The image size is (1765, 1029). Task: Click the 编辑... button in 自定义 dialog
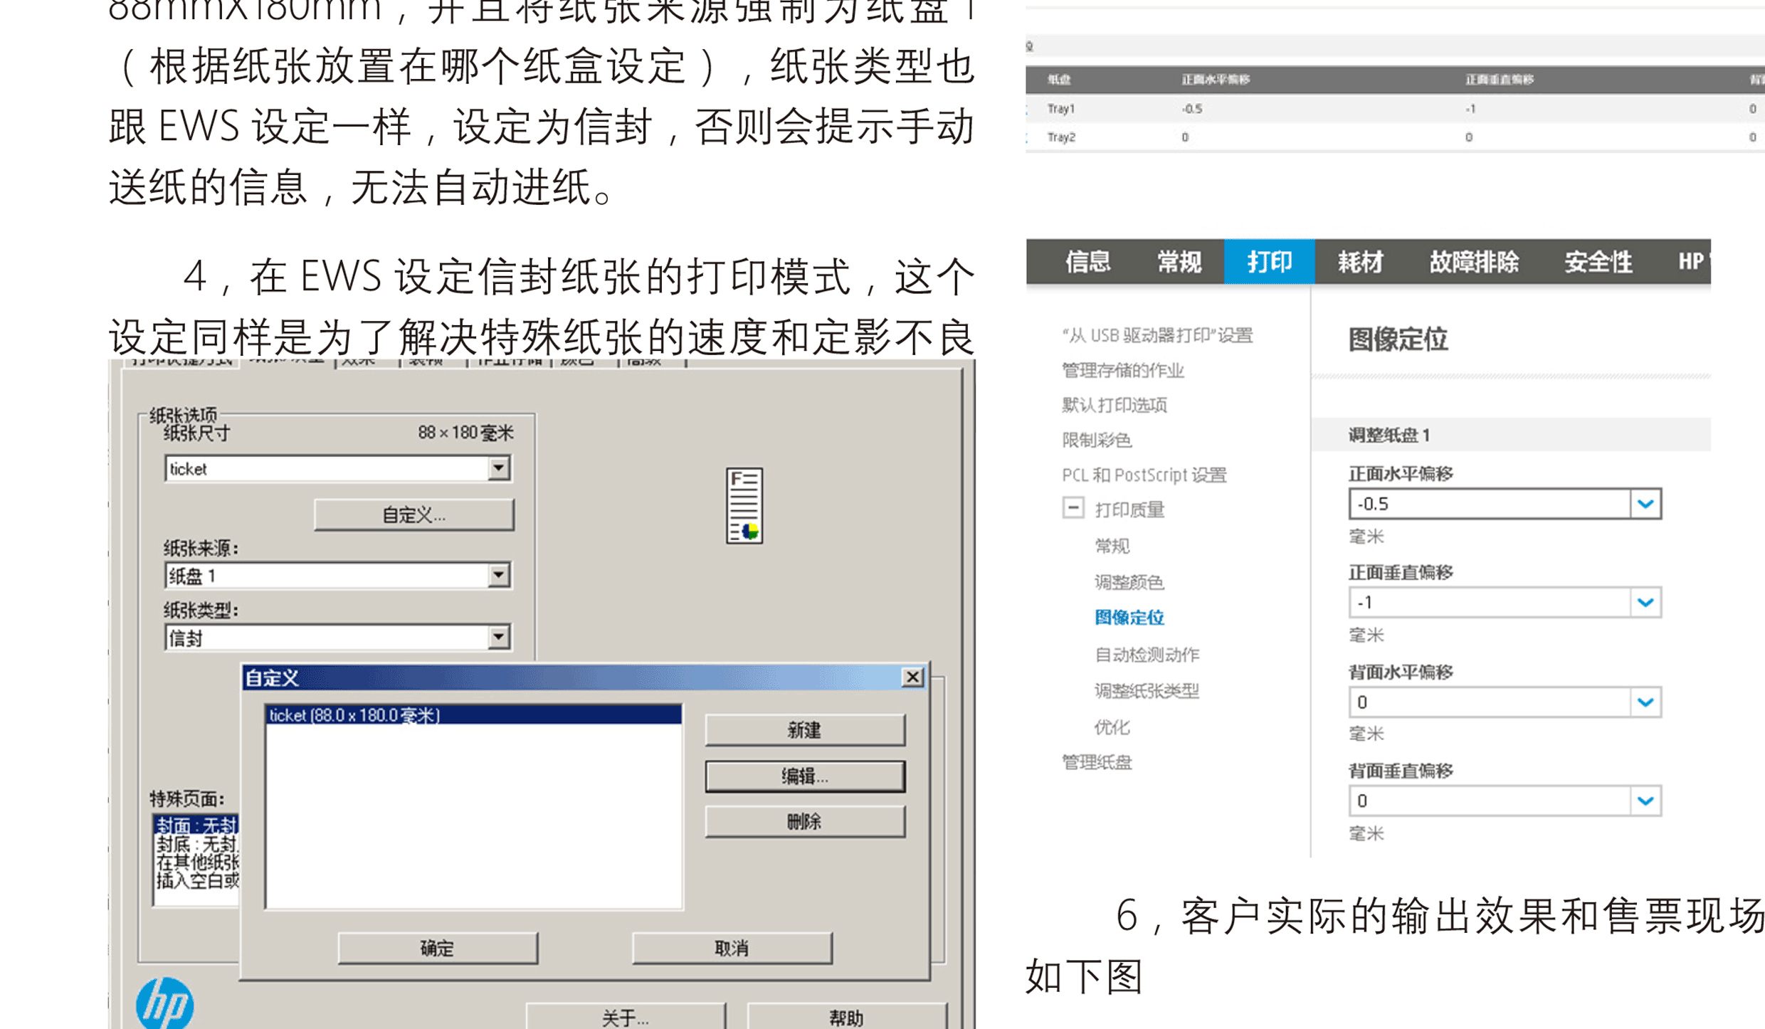point(805,776)
